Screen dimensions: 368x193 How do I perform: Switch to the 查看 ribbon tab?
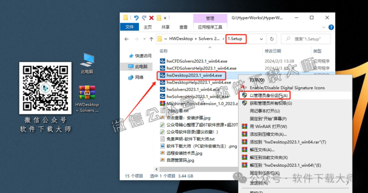coord(183,27)
